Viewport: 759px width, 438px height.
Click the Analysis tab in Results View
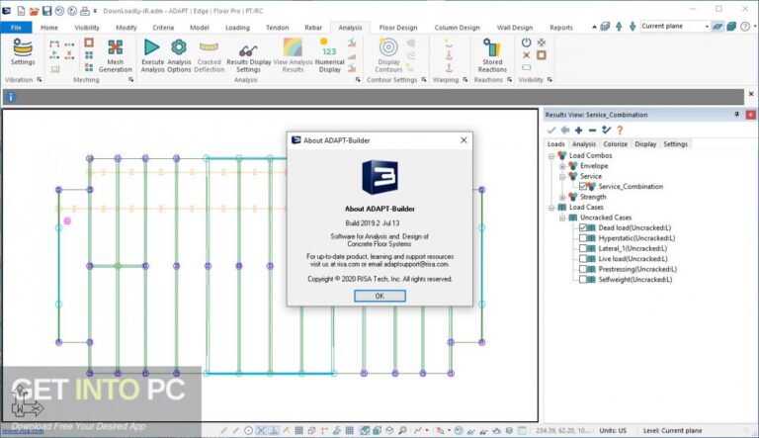[583, 144]
